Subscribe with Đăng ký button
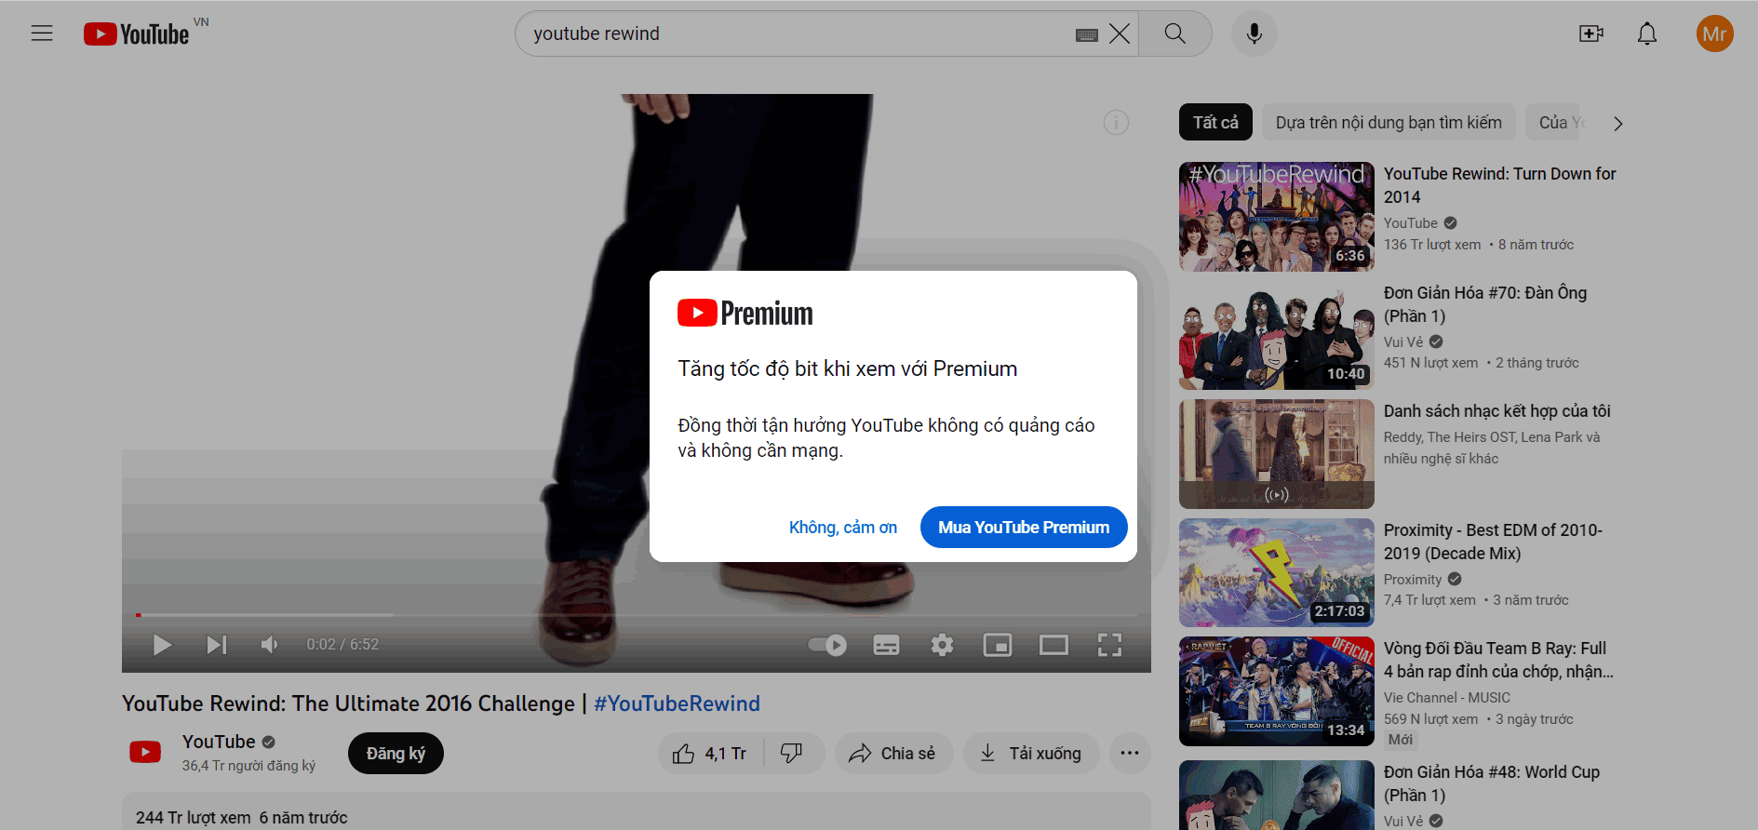1758x830 pixels. [396, 754]
